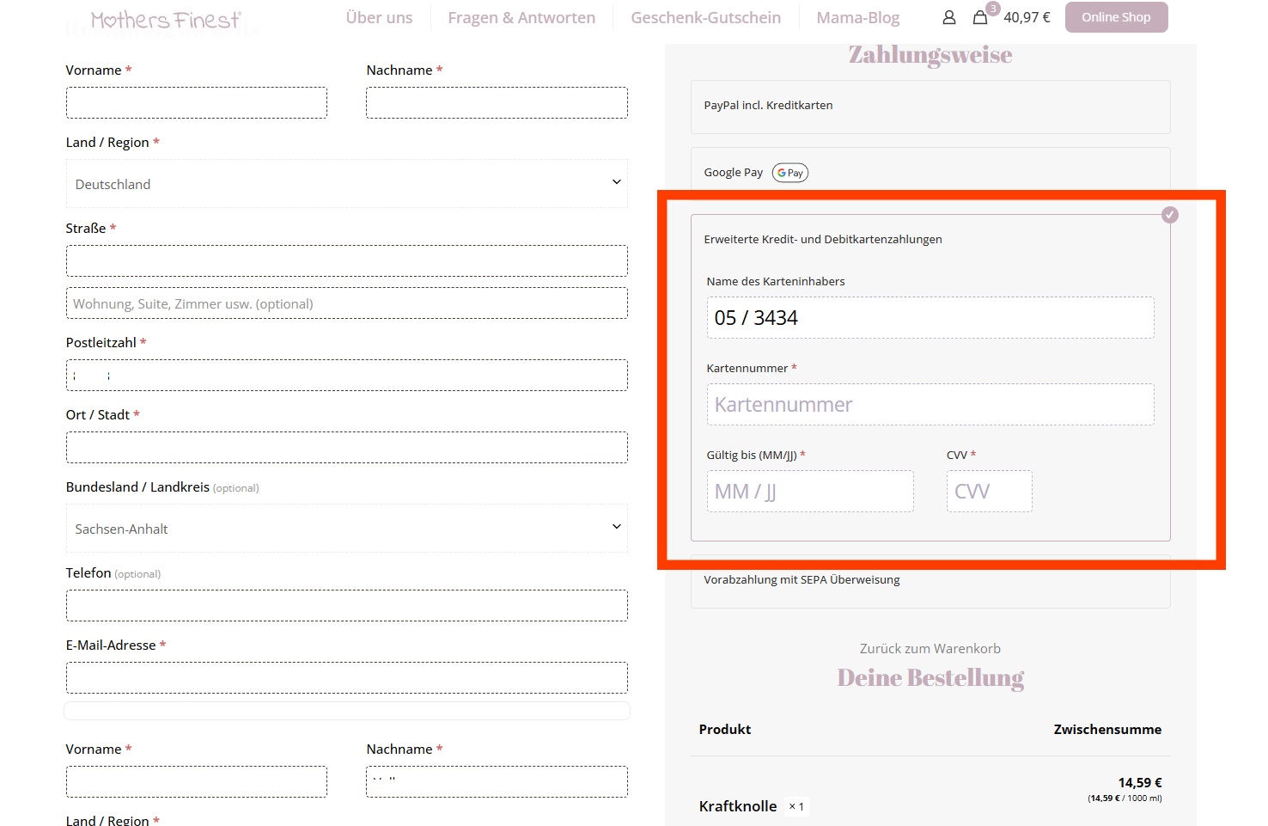The image size is (1268, 826).
Task: Select PayPal incl. Kreditkarten payment method
Action: pos(768,106)
